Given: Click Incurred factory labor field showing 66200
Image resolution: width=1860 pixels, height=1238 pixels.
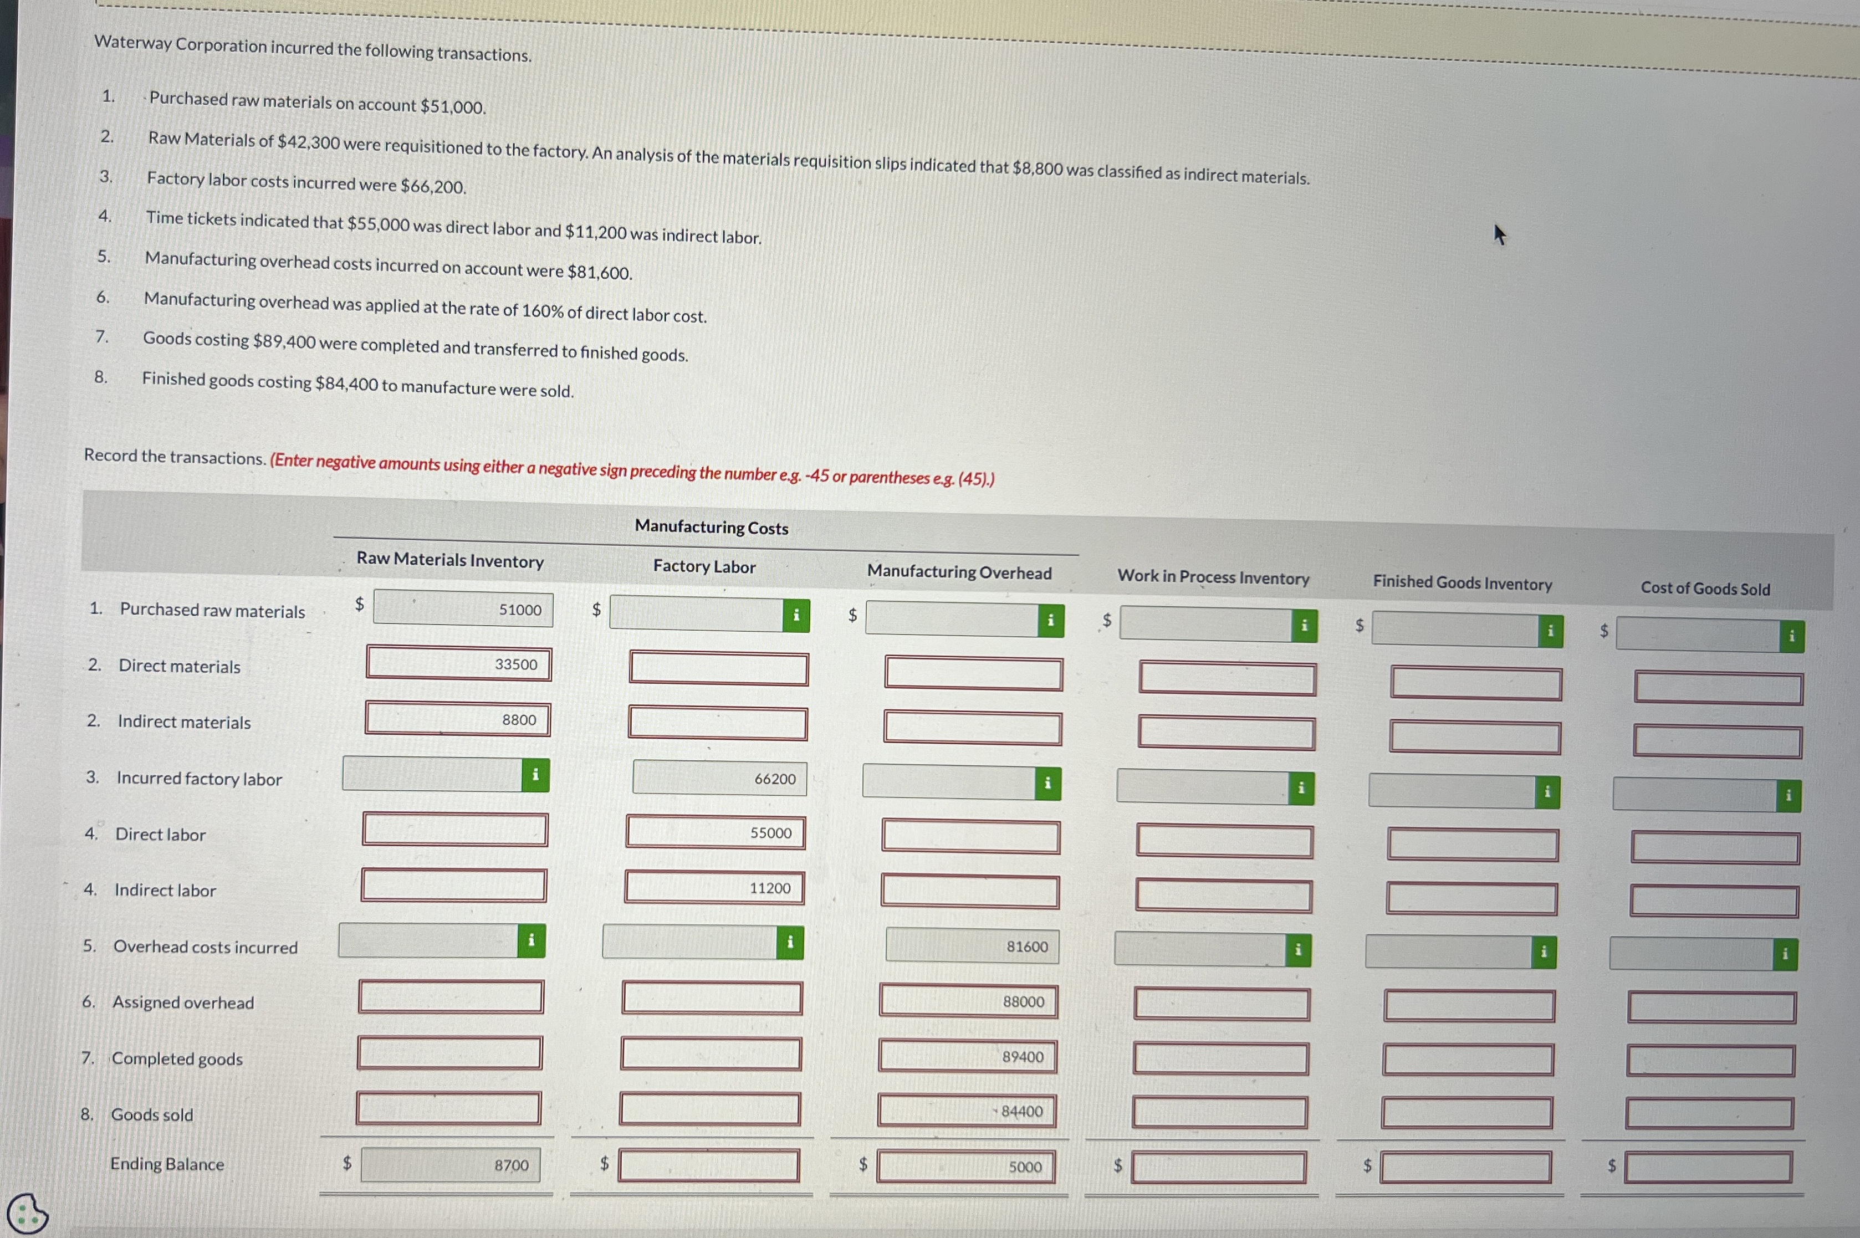Looking at the screenshot, I should coord(720,779).
